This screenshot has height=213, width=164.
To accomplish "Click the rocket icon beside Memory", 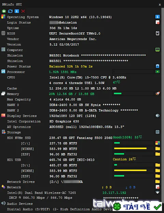I will click(158, 93).
